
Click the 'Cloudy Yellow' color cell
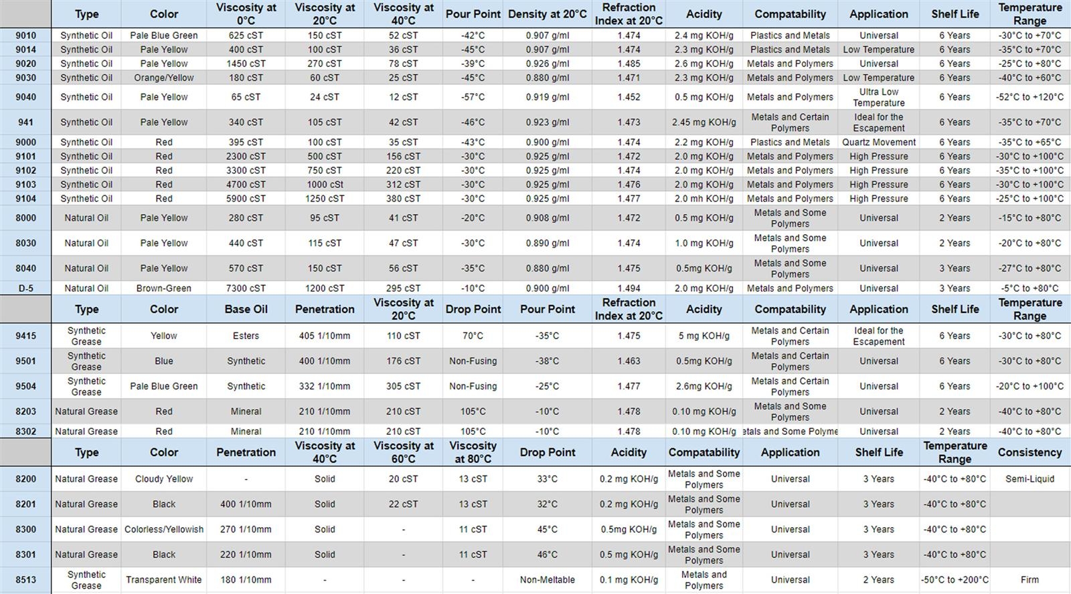163,479
